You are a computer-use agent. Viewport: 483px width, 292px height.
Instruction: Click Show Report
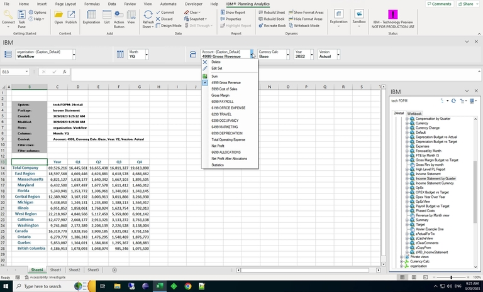(233, 13)
